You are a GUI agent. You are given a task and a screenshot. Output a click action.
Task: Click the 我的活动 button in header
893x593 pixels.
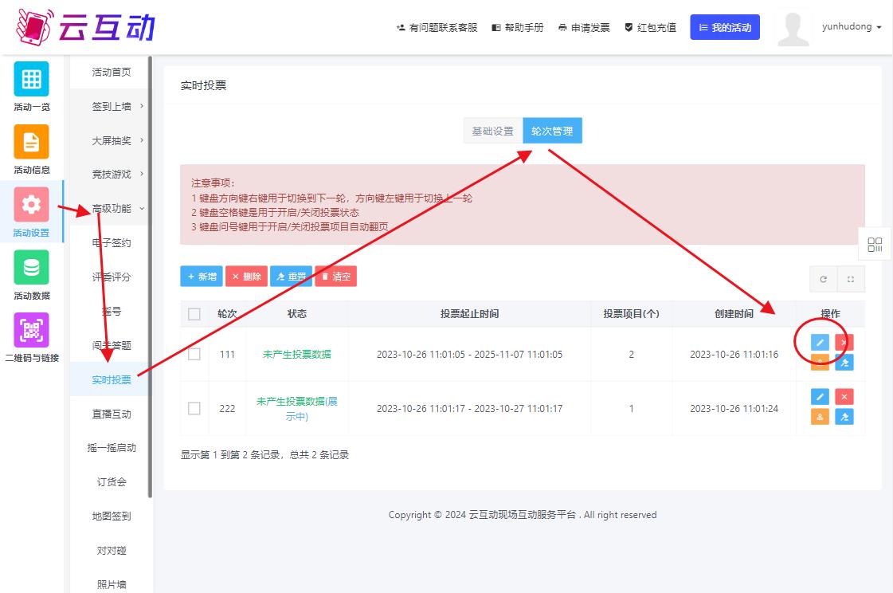click(x=724, y=27)
